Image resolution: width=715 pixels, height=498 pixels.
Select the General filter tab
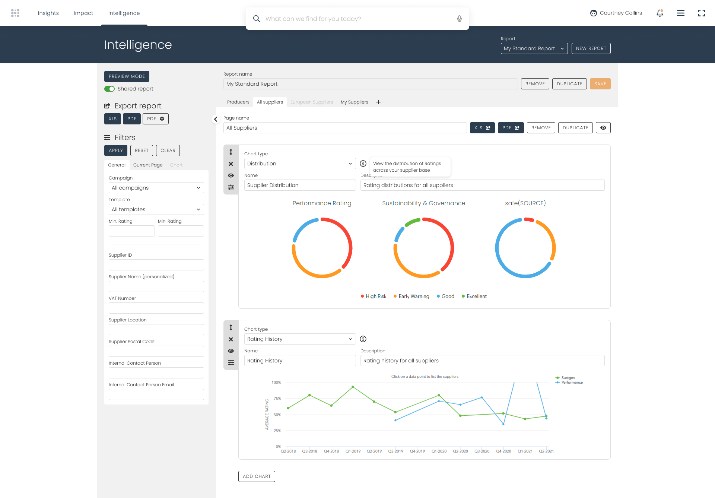(x=117, y=165)
